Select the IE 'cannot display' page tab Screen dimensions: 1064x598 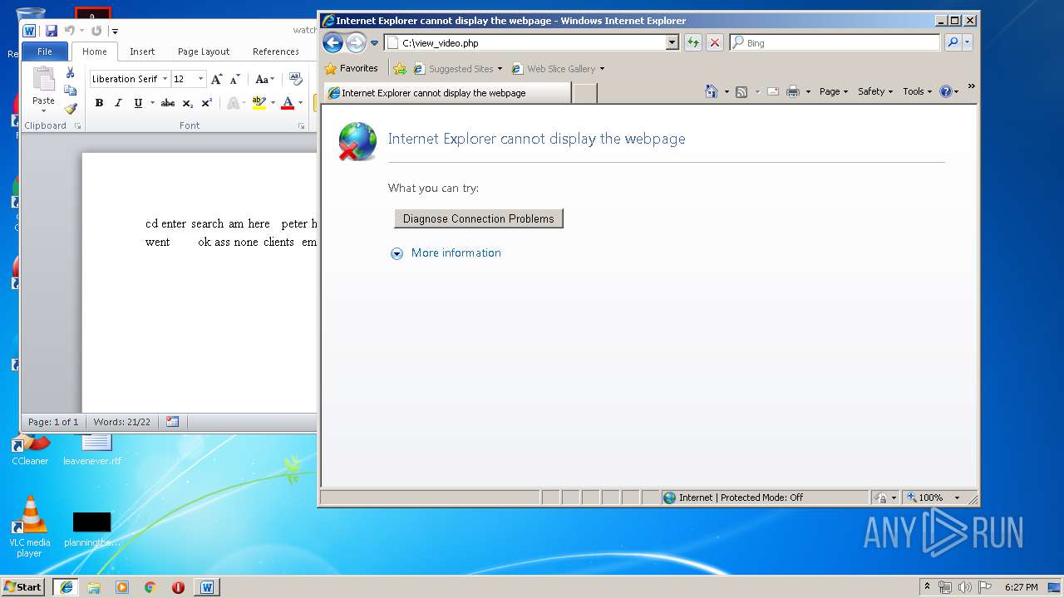point(446,93)
